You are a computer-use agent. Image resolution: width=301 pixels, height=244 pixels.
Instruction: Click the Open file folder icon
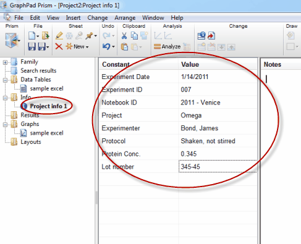(x=45, y=36)
